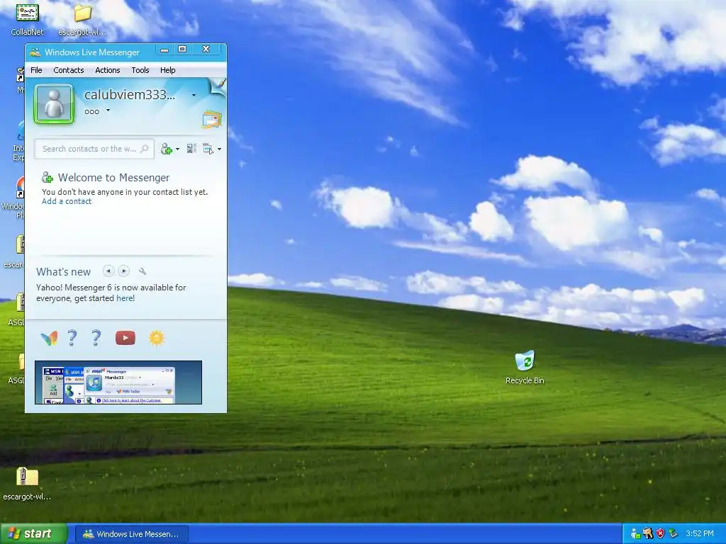Click the safely remove hardware tray icon
Viewport: 726px width, 544px height.
(x=673, y=534)
